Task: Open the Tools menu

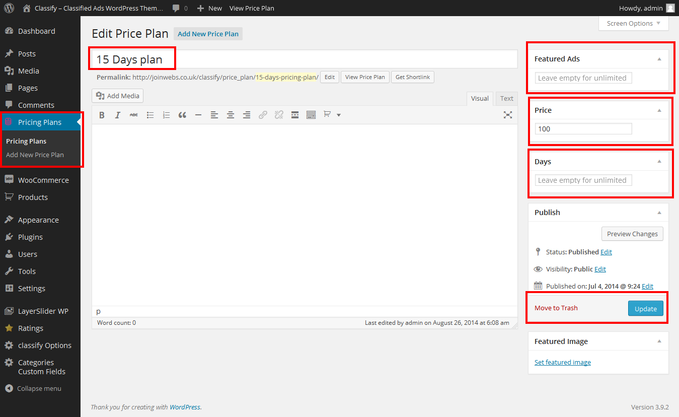Action: pyautogui.click(x=40, y=271)
